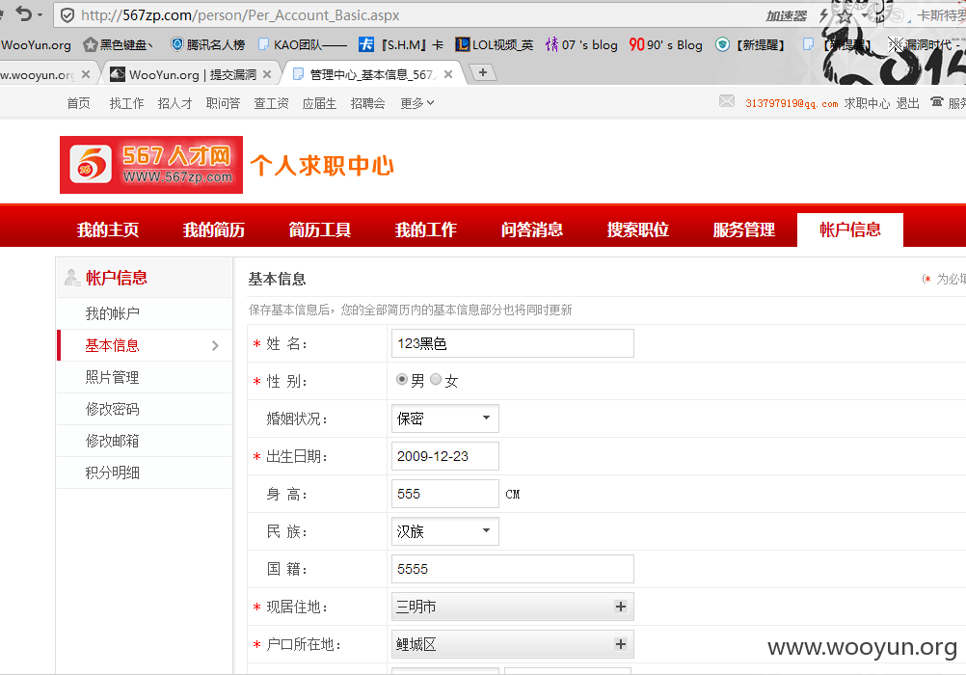Open the S.H.M bookmark

[x=401, y=45]
